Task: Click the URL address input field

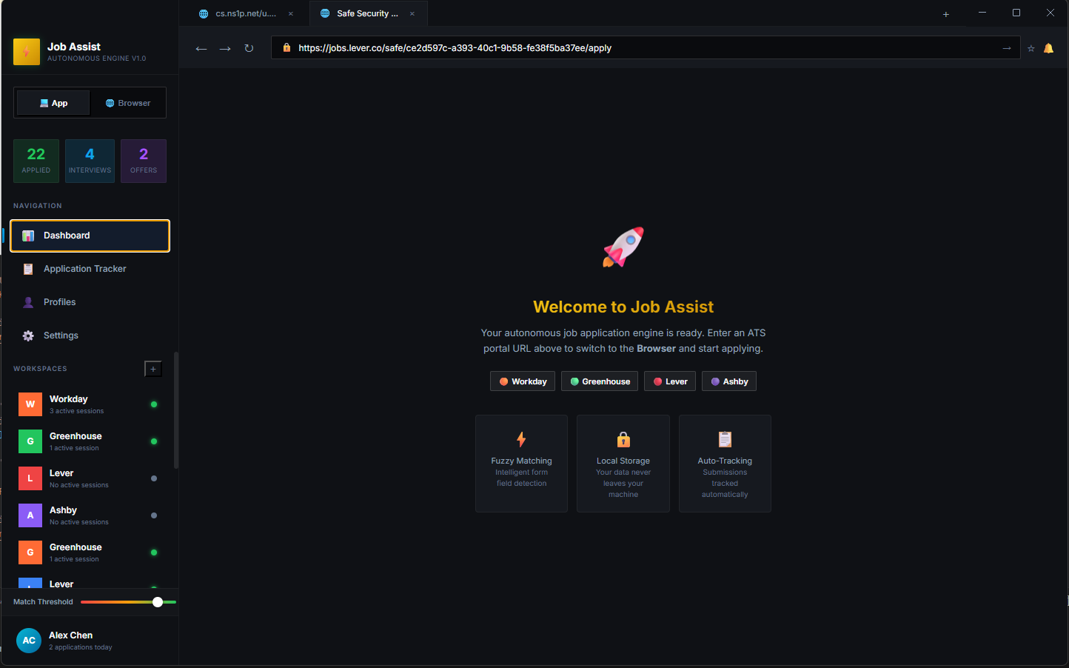Action: (x=646, y=48)
